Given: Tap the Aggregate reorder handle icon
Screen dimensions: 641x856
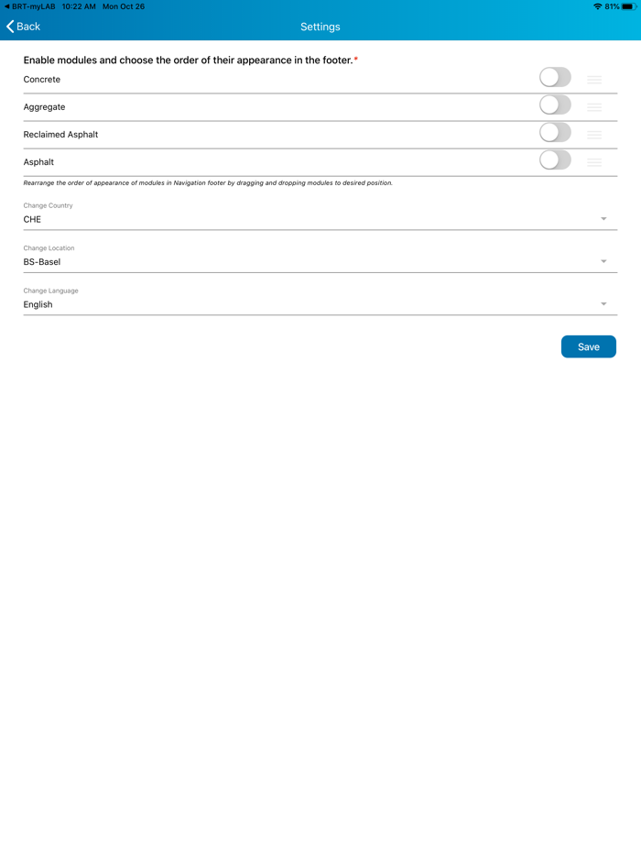Looking at the screenshot, I should click(x=594, y=107).
